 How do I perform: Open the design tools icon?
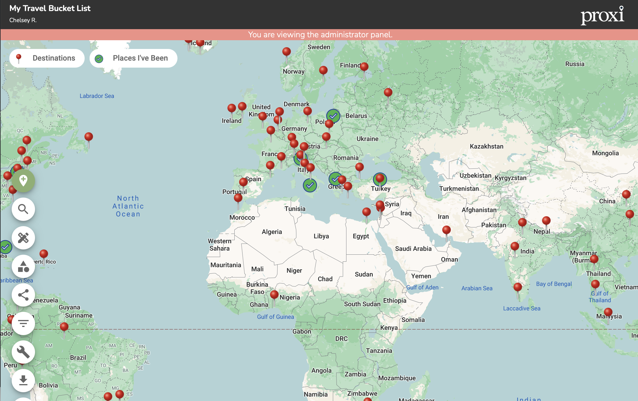[x=23, y=238]
